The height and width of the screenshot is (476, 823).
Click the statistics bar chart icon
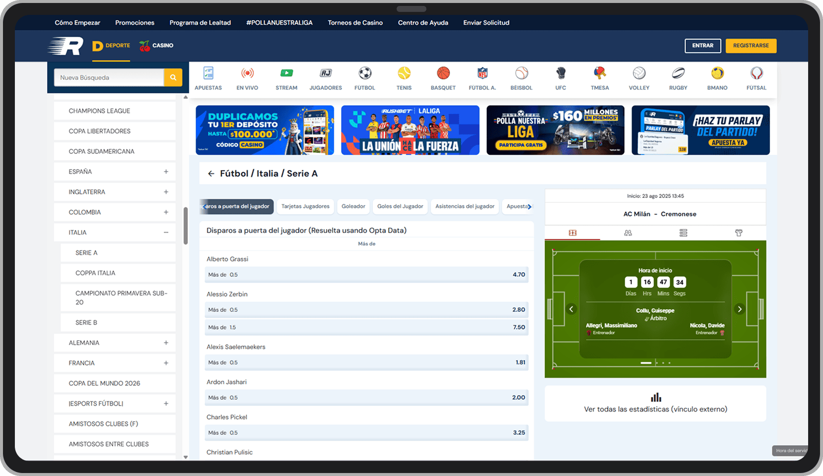656,397
